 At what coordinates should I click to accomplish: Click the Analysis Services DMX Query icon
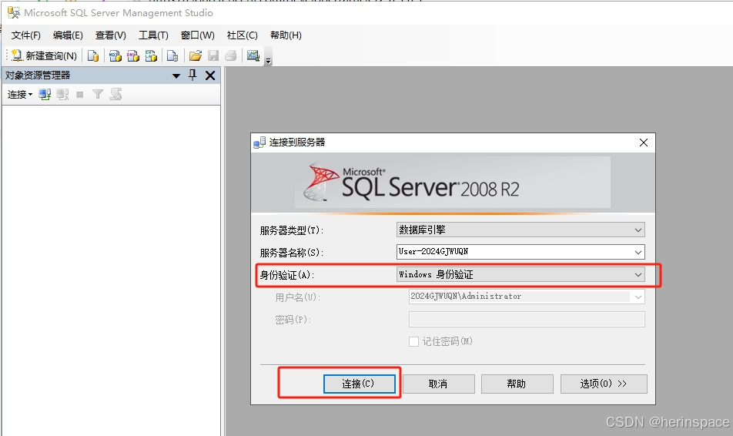point(133,55)
